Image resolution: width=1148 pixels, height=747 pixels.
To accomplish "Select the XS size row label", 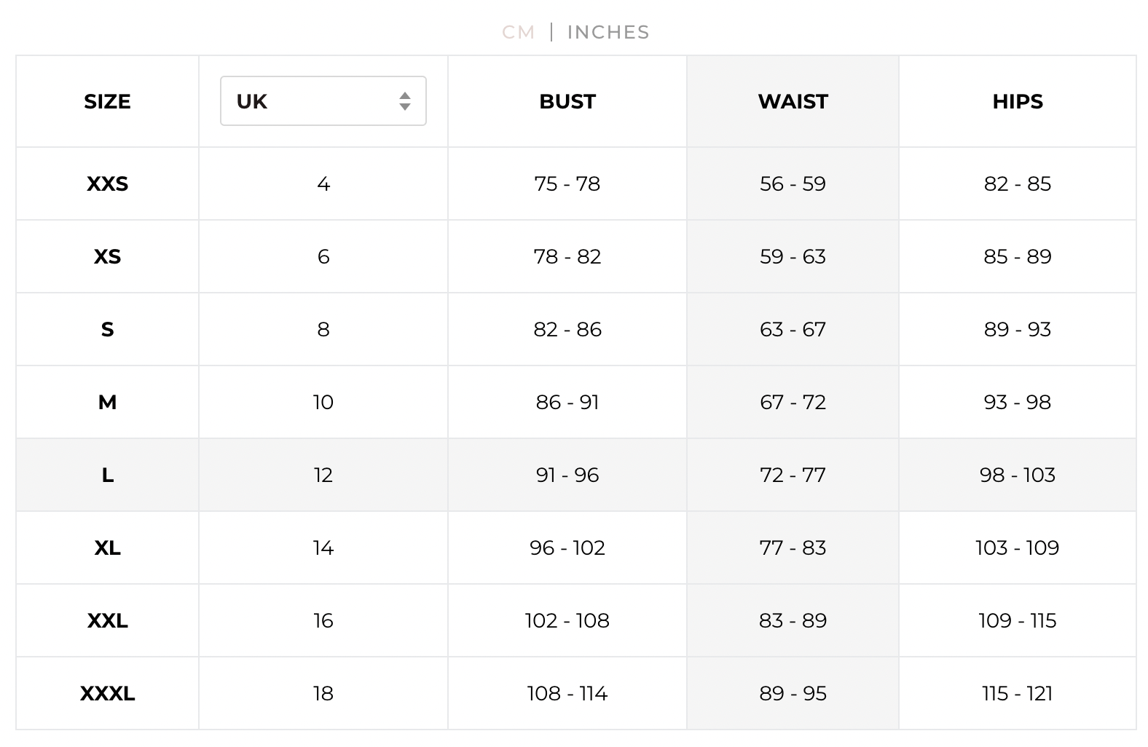I will 107,256.
